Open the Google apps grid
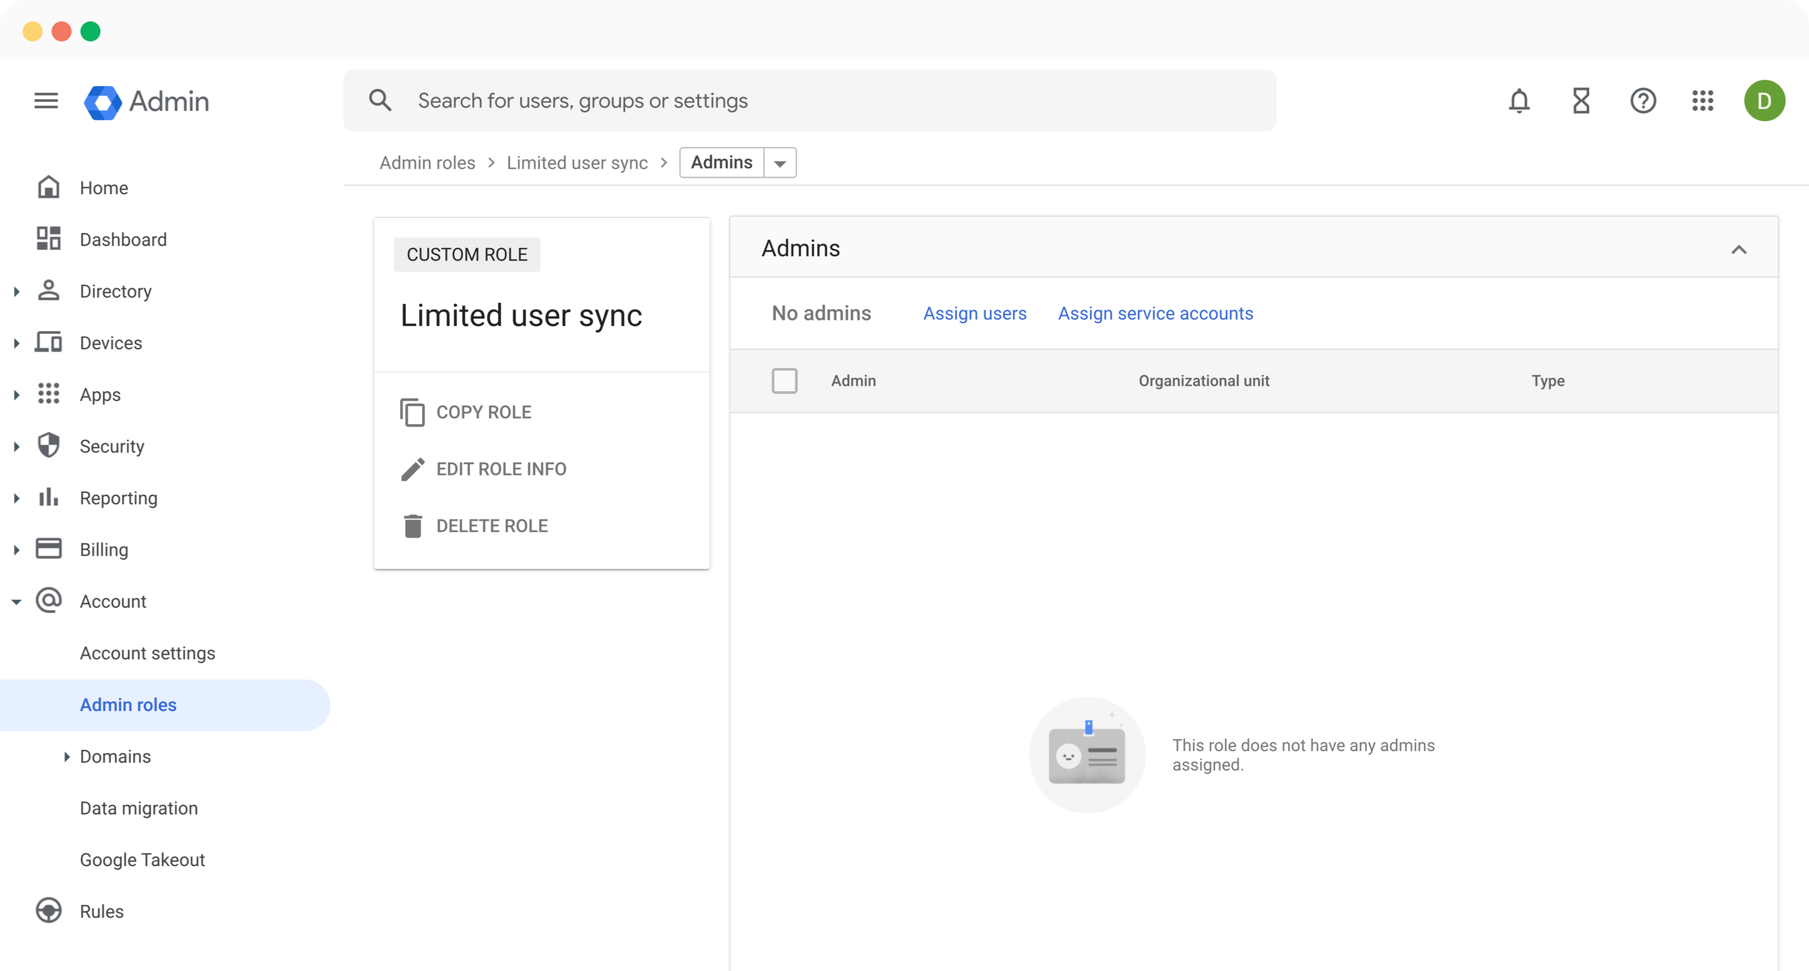 (x=1703, y=100)
